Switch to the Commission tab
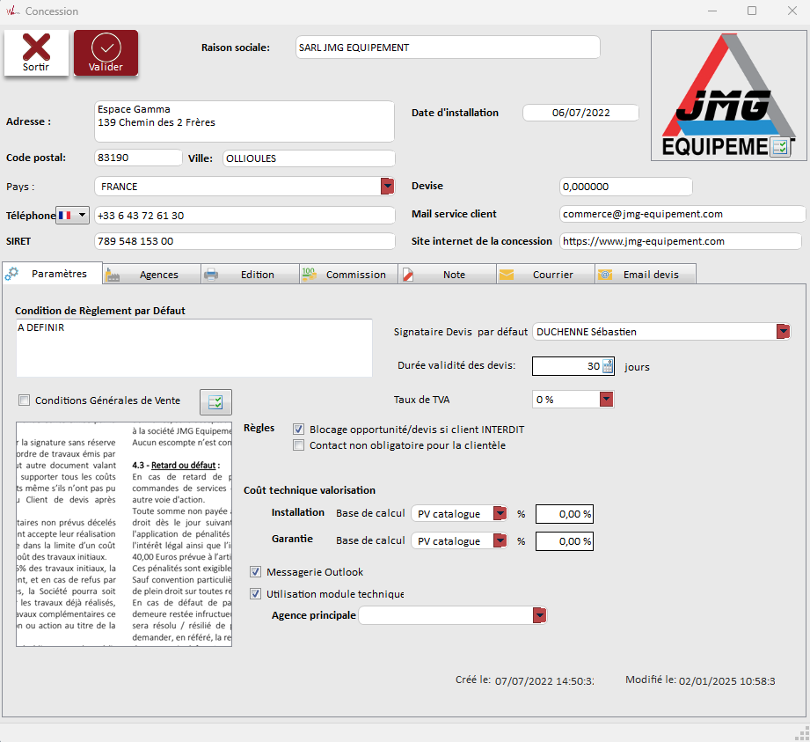The image size is (810, 742). (x=348, y=275)
